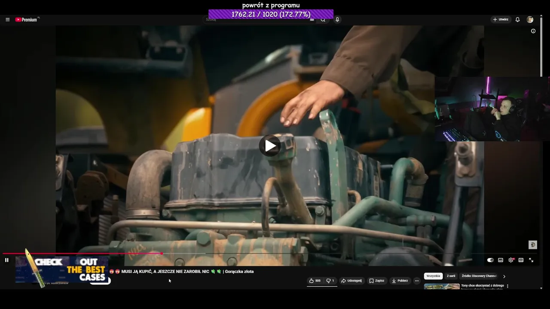Viewport: 550px width, 309px height.
Task: Seek using the red video progress bar
Action: click(270, 254)
